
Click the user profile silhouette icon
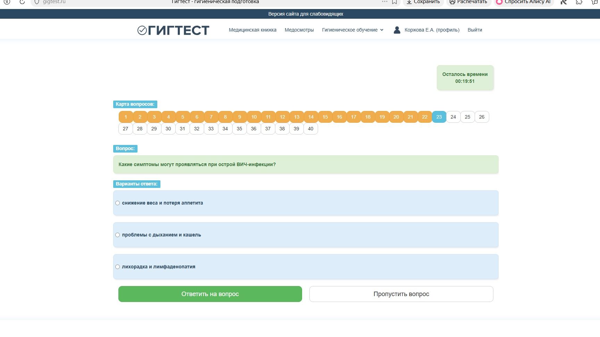(x=397, y=30)
